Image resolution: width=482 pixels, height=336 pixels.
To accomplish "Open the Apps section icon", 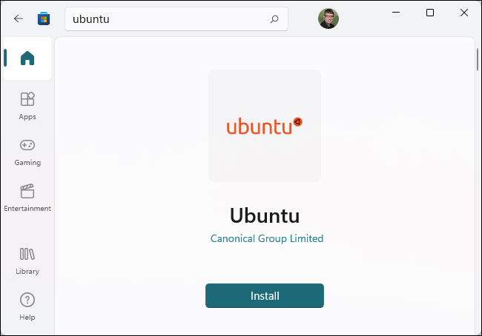I will [x=27, y=99].
